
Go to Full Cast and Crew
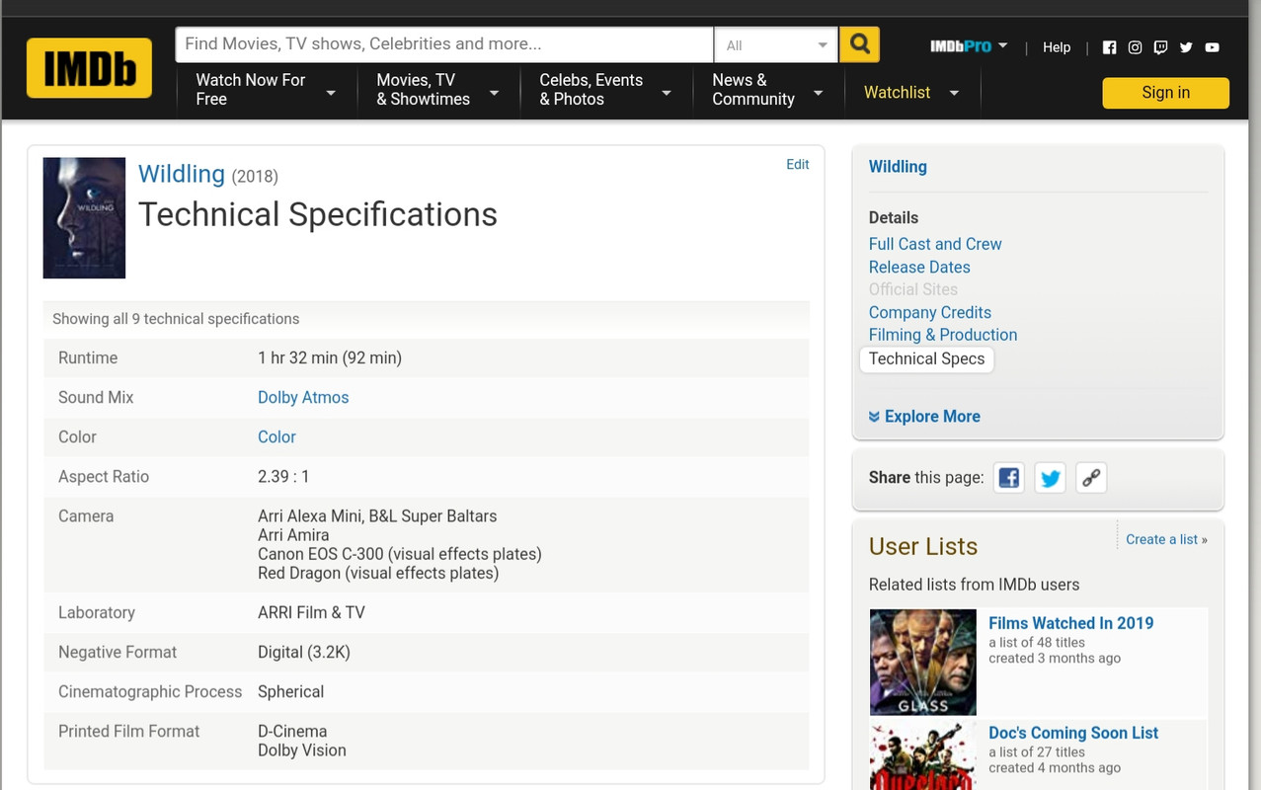tap(935, 244)
